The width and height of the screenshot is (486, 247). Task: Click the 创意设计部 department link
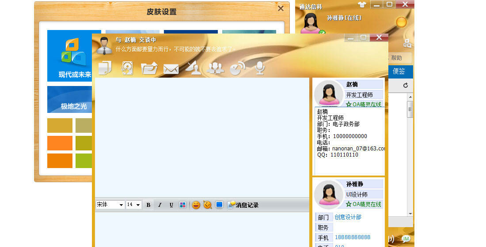click(348, 217)
